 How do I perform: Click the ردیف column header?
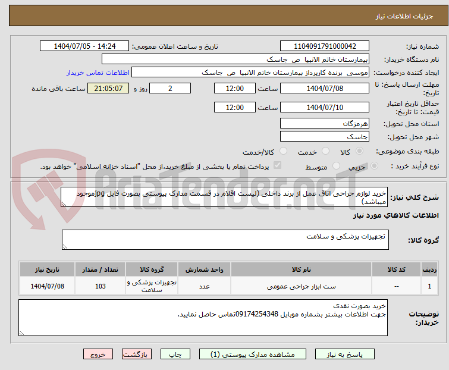(x=429, y=269)
